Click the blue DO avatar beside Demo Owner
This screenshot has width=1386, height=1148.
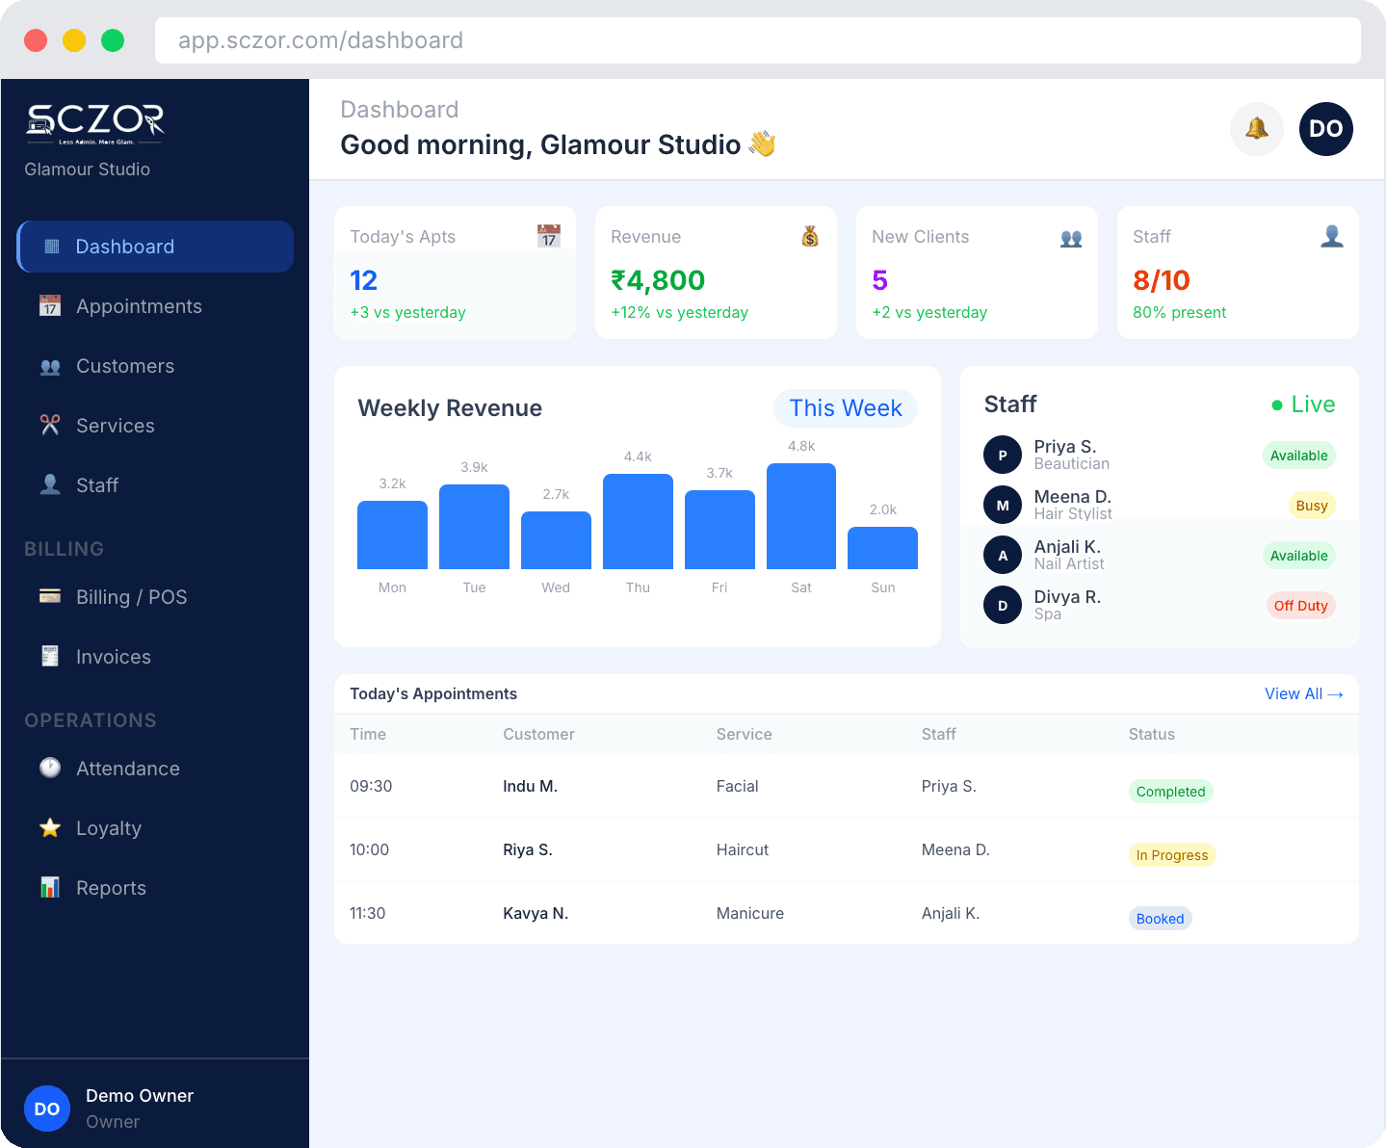click(47, 1109)
